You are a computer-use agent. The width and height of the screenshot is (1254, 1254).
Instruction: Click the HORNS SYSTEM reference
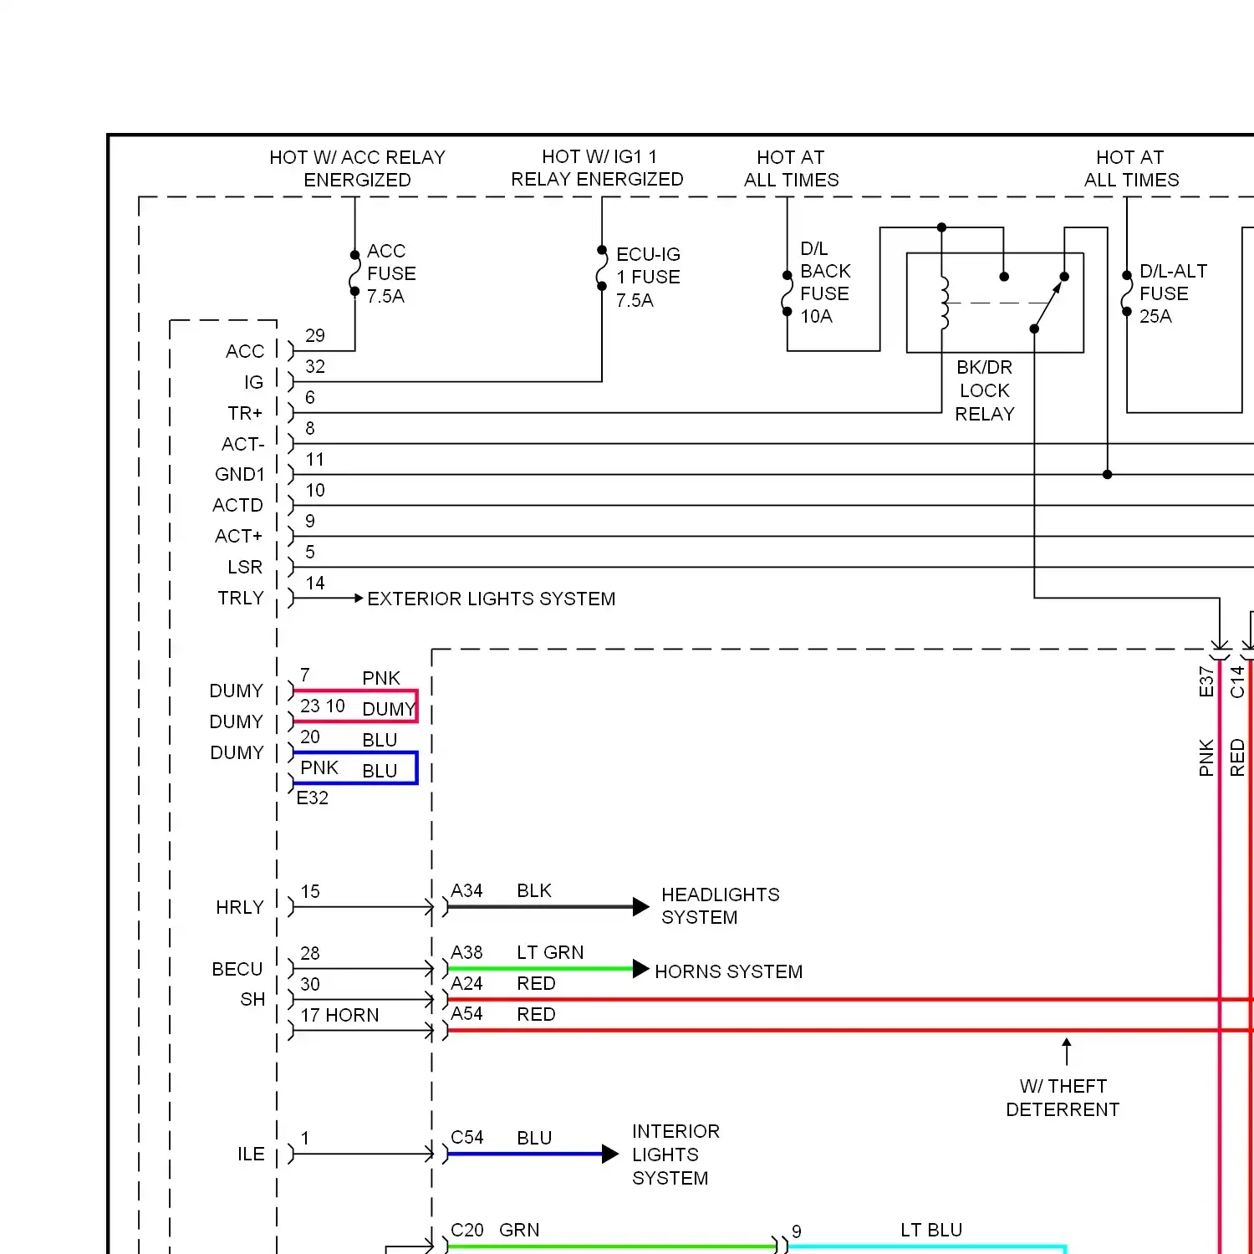pos(728,971)
